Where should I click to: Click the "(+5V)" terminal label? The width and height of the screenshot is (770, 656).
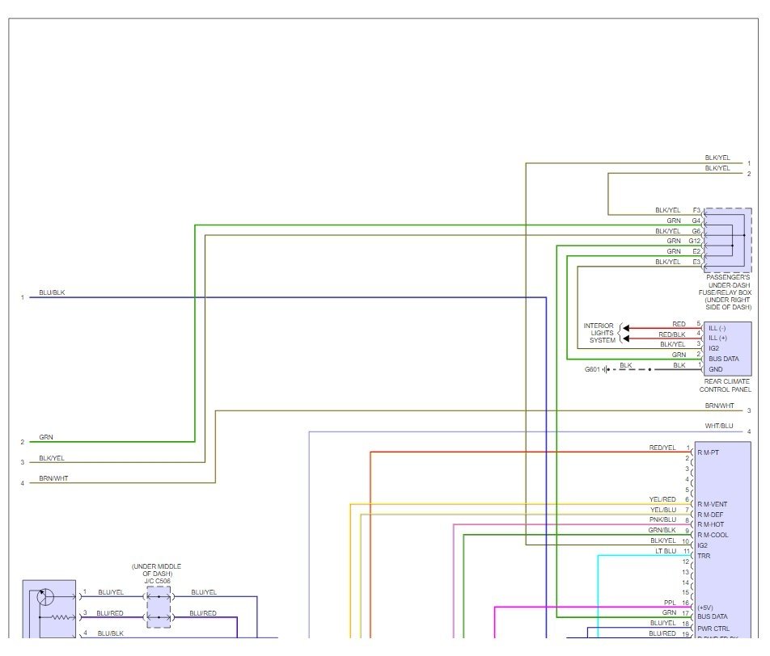click(705, 608)
